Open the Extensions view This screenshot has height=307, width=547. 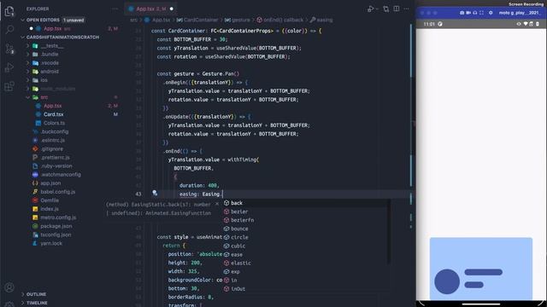click(x=9, y=86)
